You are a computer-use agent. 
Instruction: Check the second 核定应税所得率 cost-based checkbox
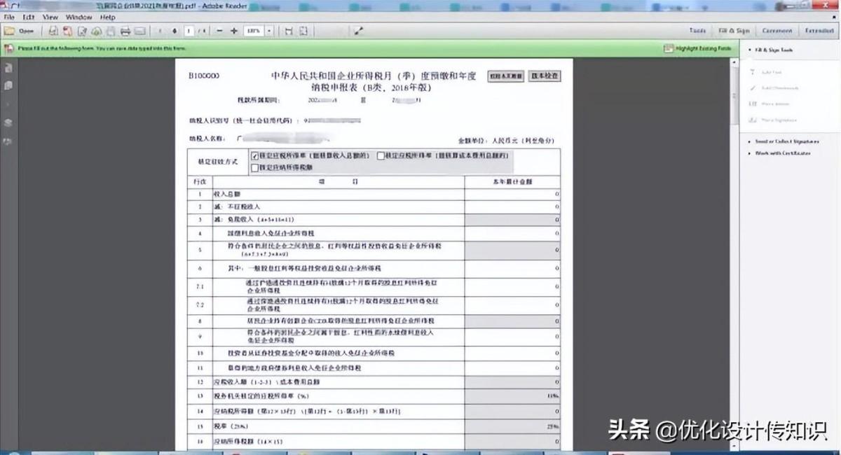(x=381, y=156)
